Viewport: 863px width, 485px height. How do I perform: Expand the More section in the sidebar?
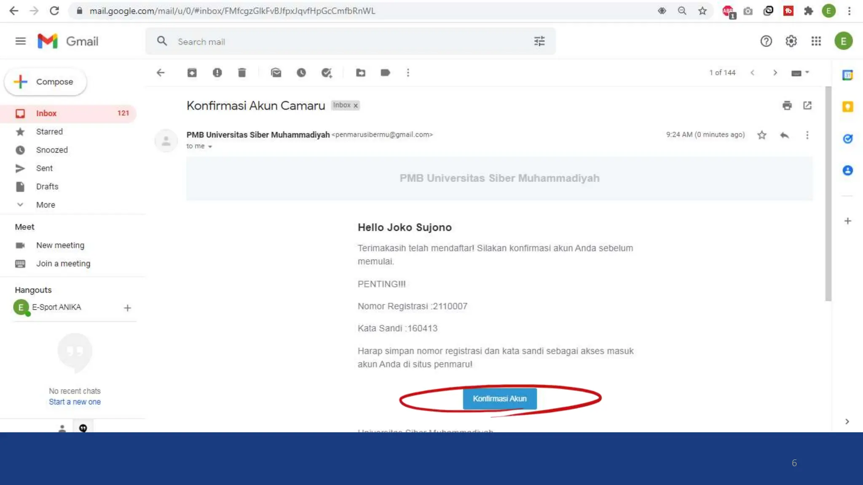[x=46, y=205]
